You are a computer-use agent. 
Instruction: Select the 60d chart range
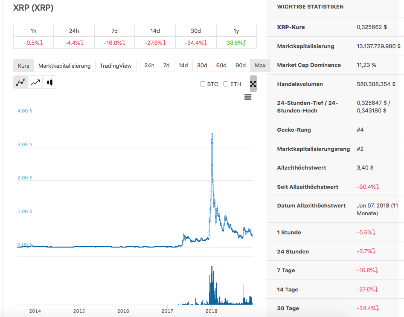pos(221,65)
